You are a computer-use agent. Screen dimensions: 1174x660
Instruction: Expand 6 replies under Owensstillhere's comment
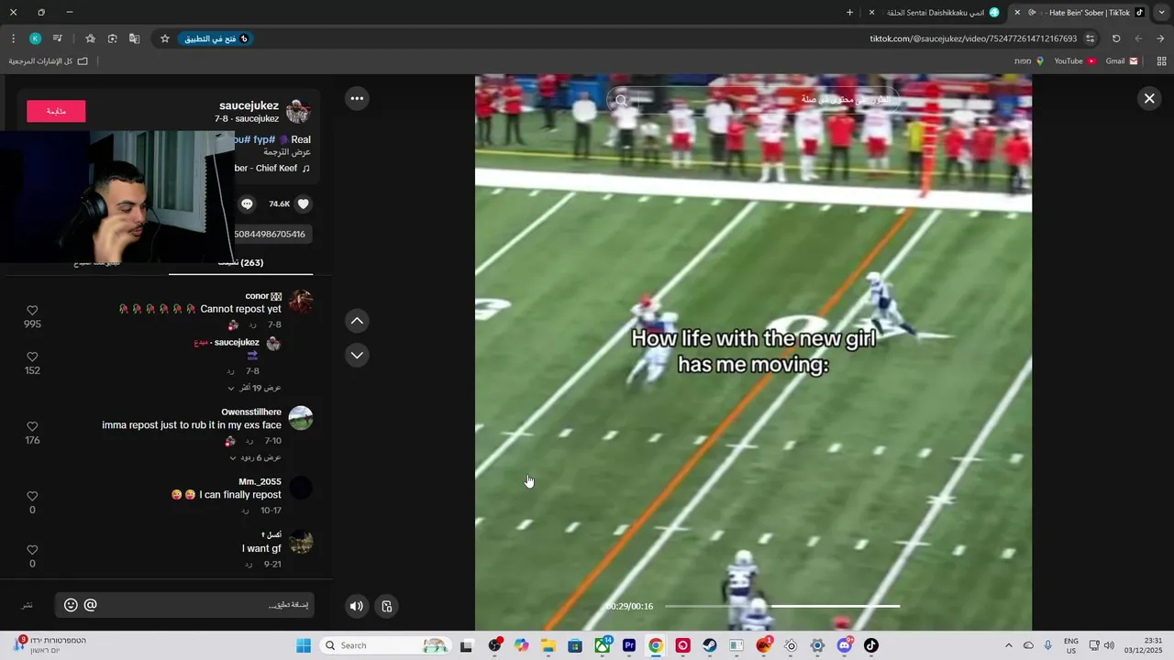pos(255,457)
